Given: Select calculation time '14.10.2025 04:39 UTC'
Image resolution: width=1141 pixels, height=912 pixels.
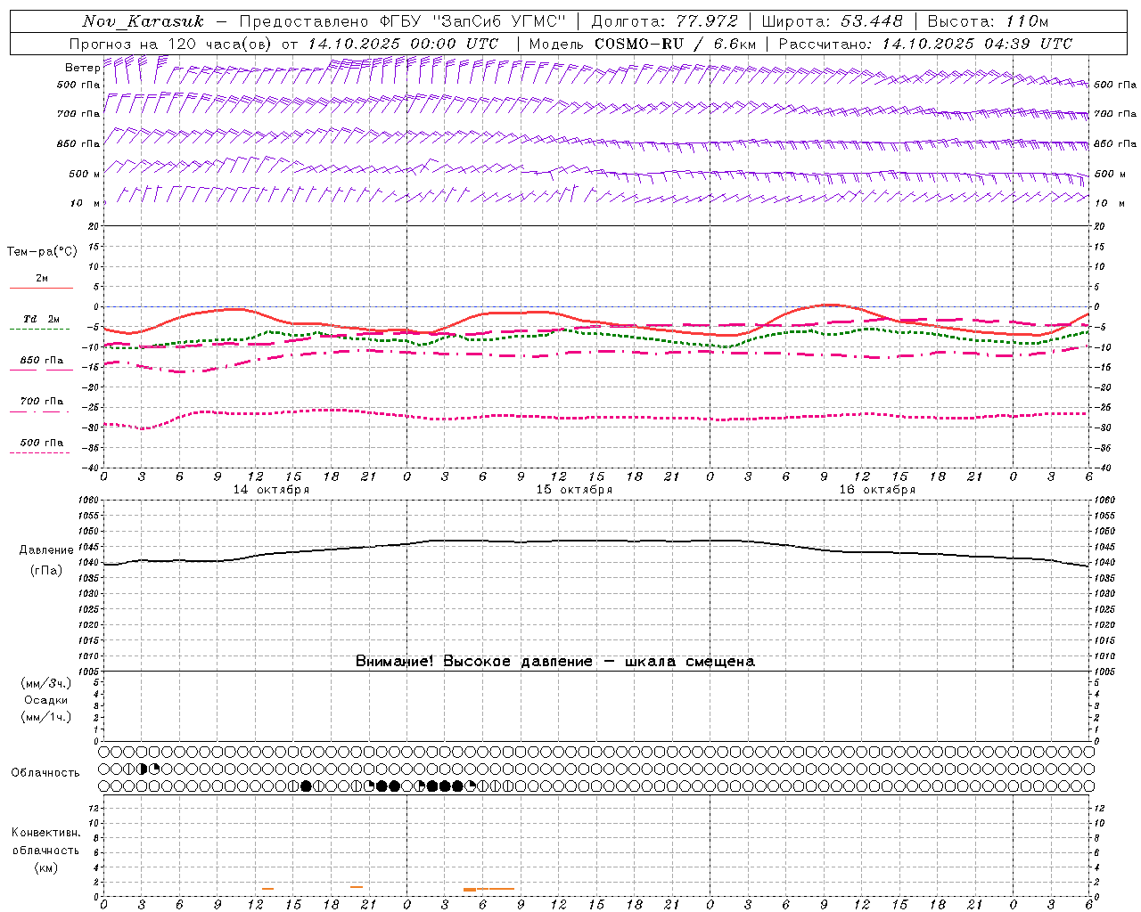Looking at the screenshot, I should tap(977, 44).
